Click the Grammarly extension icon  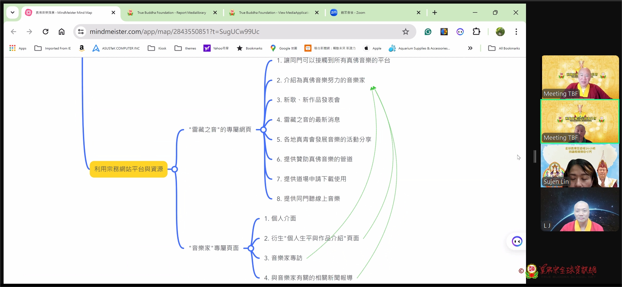coord(428,32)
